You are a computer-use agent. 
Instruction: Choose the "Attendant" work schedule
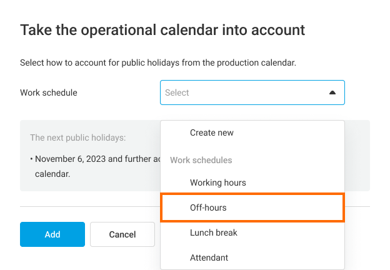click(x=209, y=257)
